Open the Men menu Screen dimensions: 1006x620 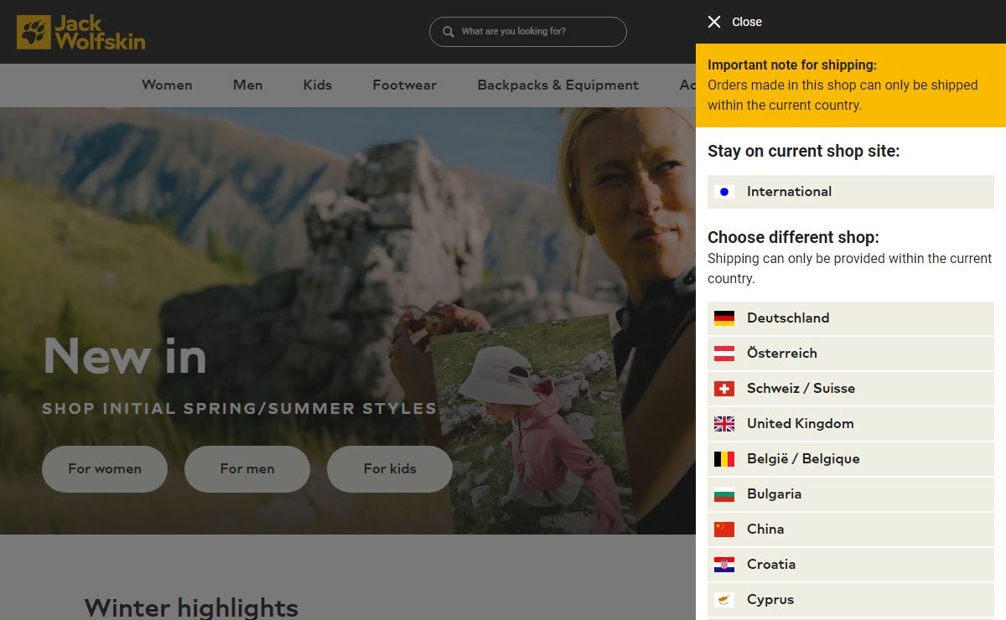(x=248, y=85)
